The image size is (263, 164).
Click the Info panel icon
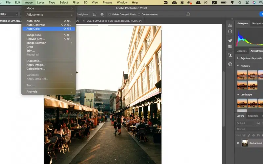[230, 31]
